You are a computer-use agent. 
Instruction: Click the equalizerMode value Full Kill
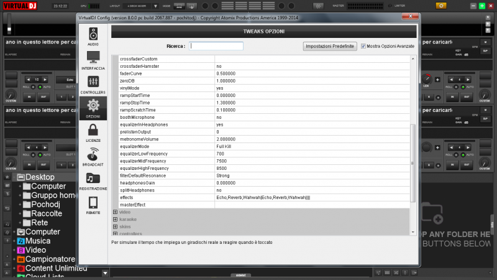224,147
